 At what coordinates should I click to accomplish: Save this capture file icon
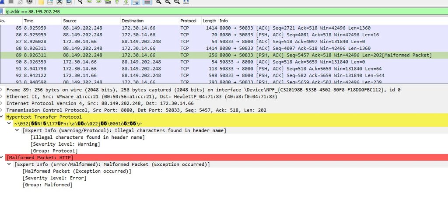point(50,1)
